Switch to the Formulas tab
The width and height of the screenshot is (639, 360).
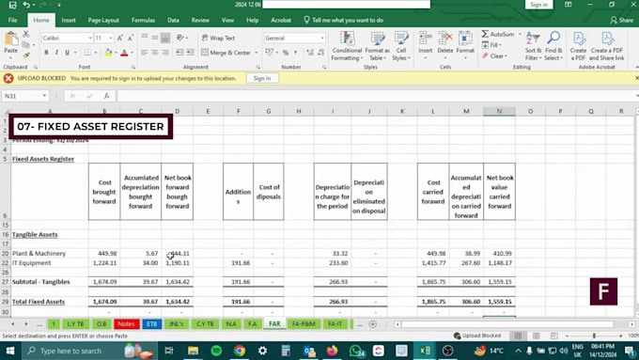tap(143, 20)
